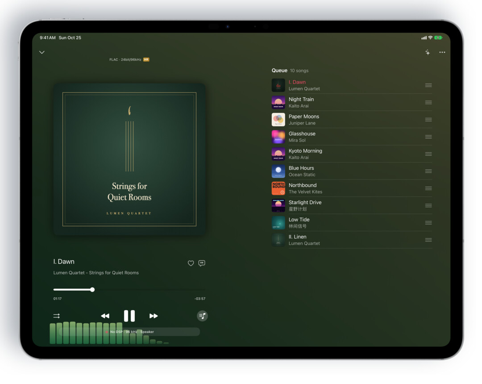Select Paper Moons in the queue
The width and height of the screenshot is (482, 384).
(352, 120)
